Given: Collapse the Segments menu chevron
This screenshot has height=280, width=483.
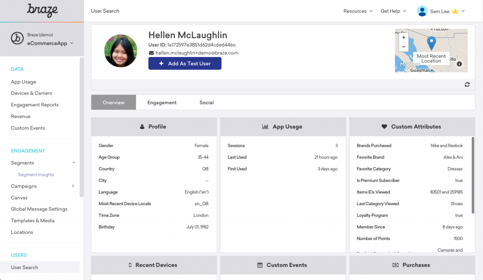Looking at the screenshot, I should 74,163.
